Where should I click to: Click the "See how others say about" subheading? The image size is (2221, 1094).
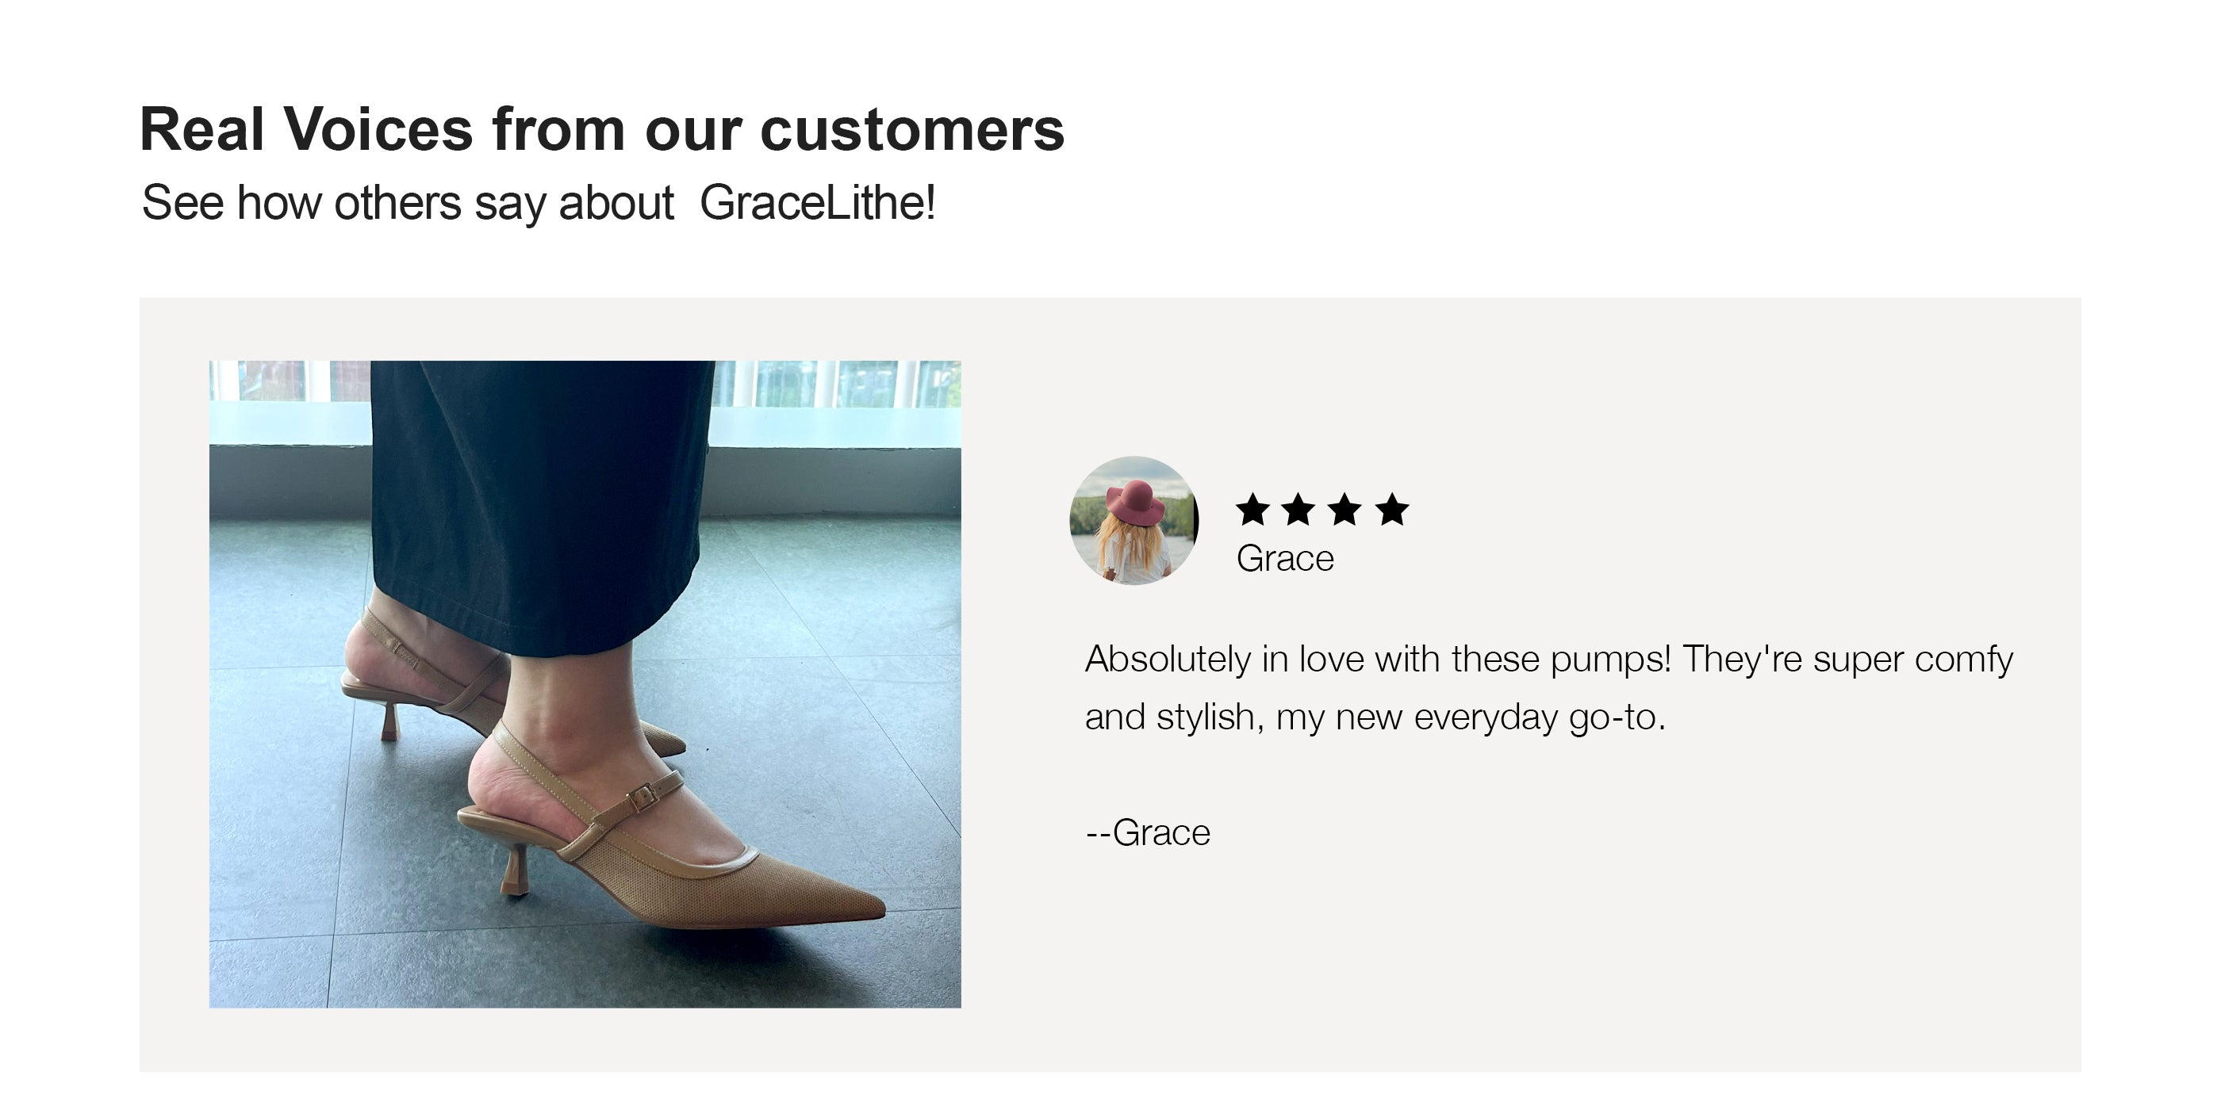pyautogui.click(x=408, y=203)
